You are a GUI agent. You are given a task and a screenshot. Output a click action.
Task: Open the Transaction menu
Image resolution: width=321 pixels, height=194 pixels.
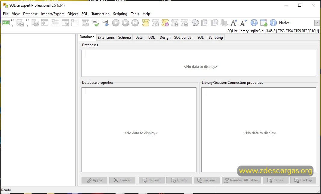100,14
